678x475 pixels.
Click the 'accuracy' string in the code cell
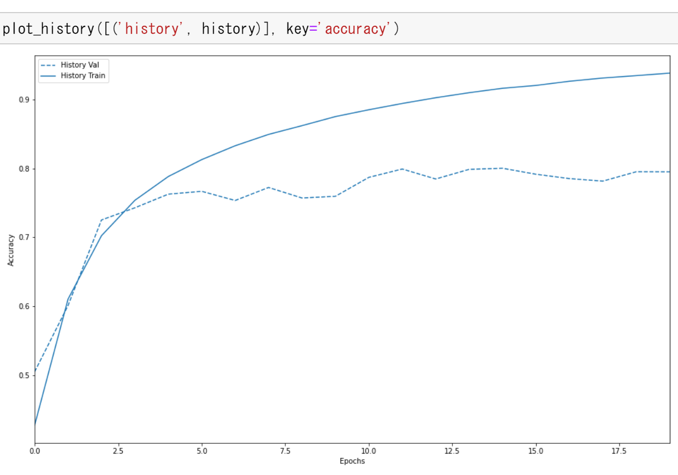tap(355, 28)
